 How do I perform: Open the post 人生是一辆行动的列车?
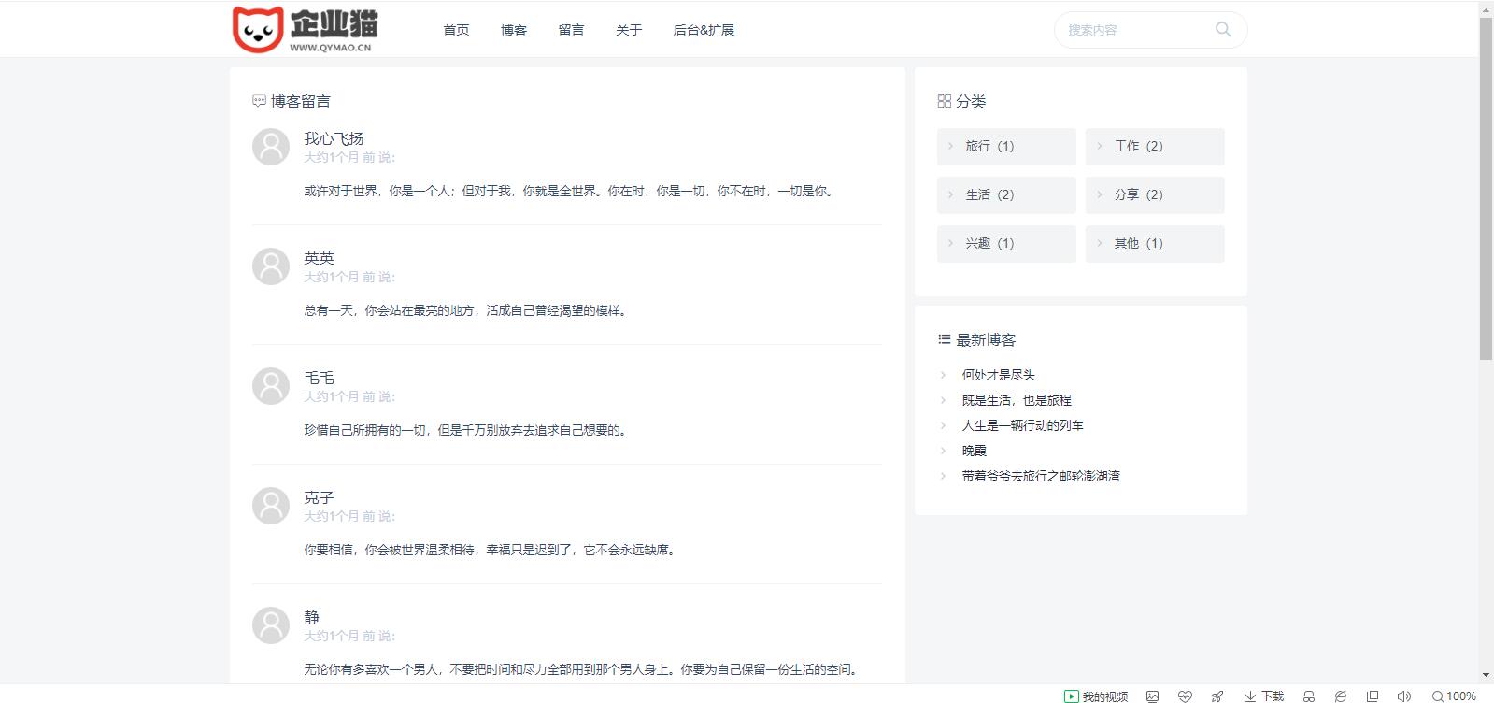tap(1022, 425)
